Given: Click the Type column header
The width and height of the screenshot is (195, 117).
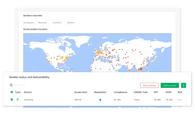Looking at the screenshot, I should [18, 92].
